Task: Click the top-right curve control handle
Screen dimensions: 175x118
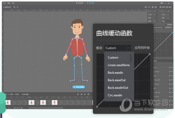Action: 150,54
